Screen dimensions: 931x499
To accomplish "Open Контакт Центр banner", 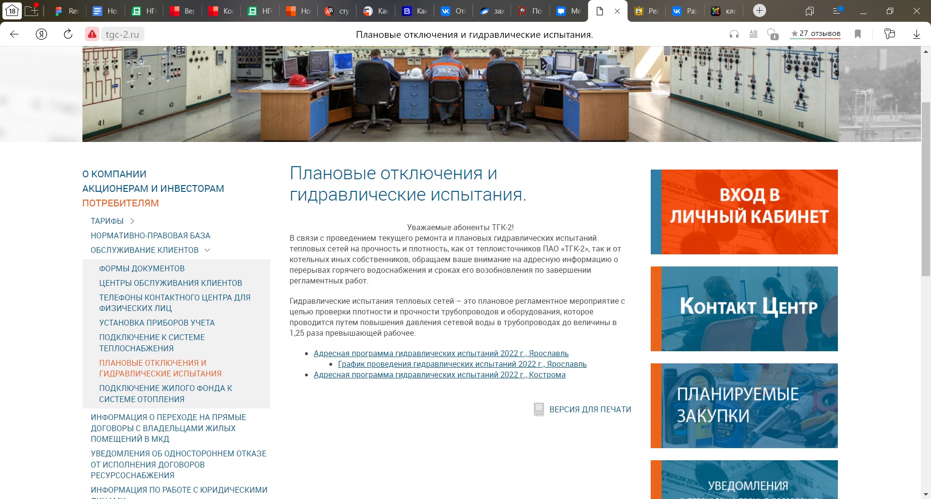I will click(x=744, y=309).
